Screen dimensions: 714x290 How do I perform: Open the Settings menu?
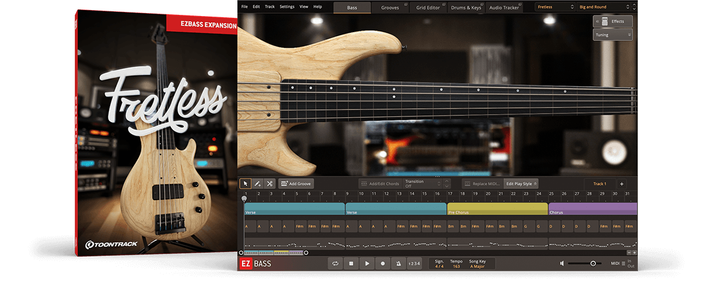point(287,7)
